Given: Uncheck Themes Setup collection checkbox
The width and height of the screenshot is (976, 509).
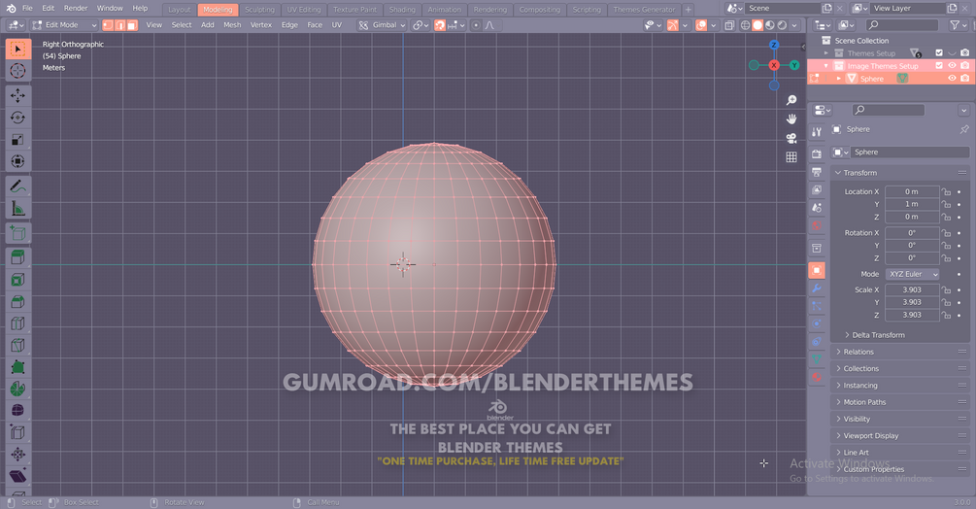Looking at the screenshot, I should [939, 52].
